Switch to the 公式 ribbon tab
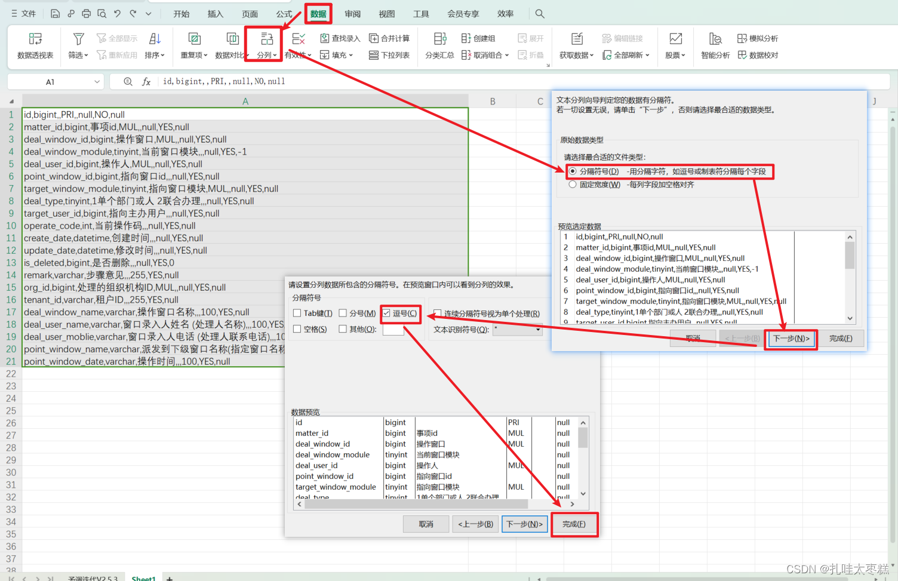The height and width of the screenshot is (581, 898). (284, 14)
